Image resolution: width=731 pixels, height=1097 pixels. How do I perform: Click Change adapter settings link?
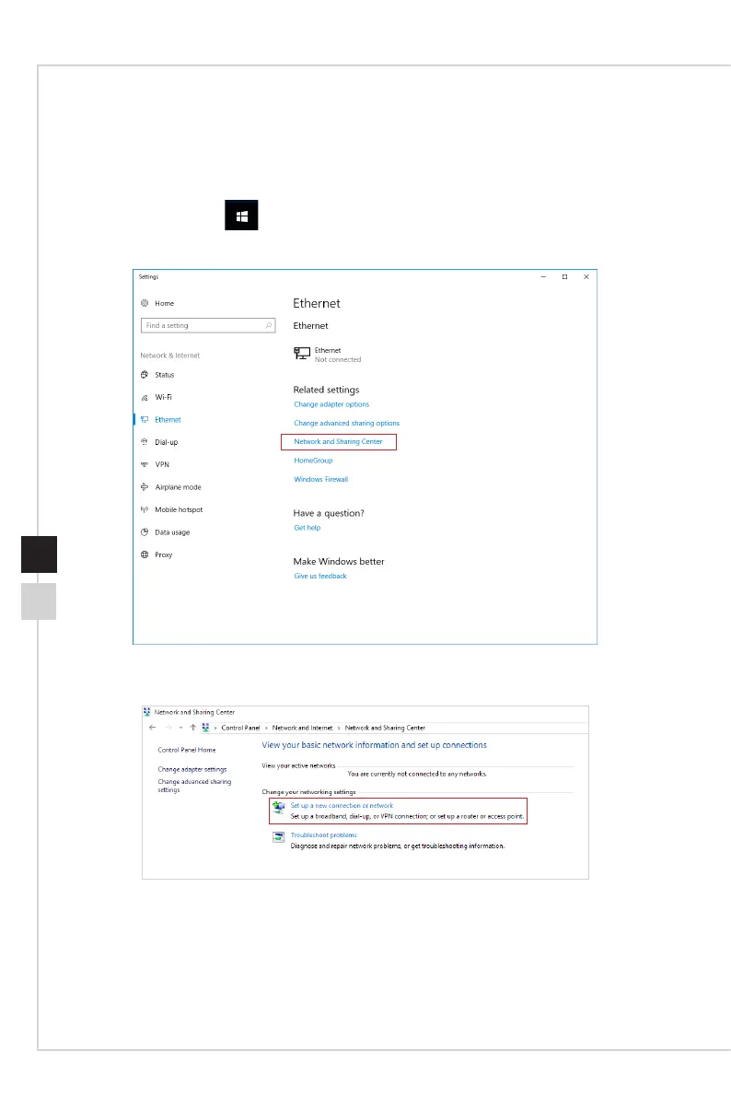(192, 770)
